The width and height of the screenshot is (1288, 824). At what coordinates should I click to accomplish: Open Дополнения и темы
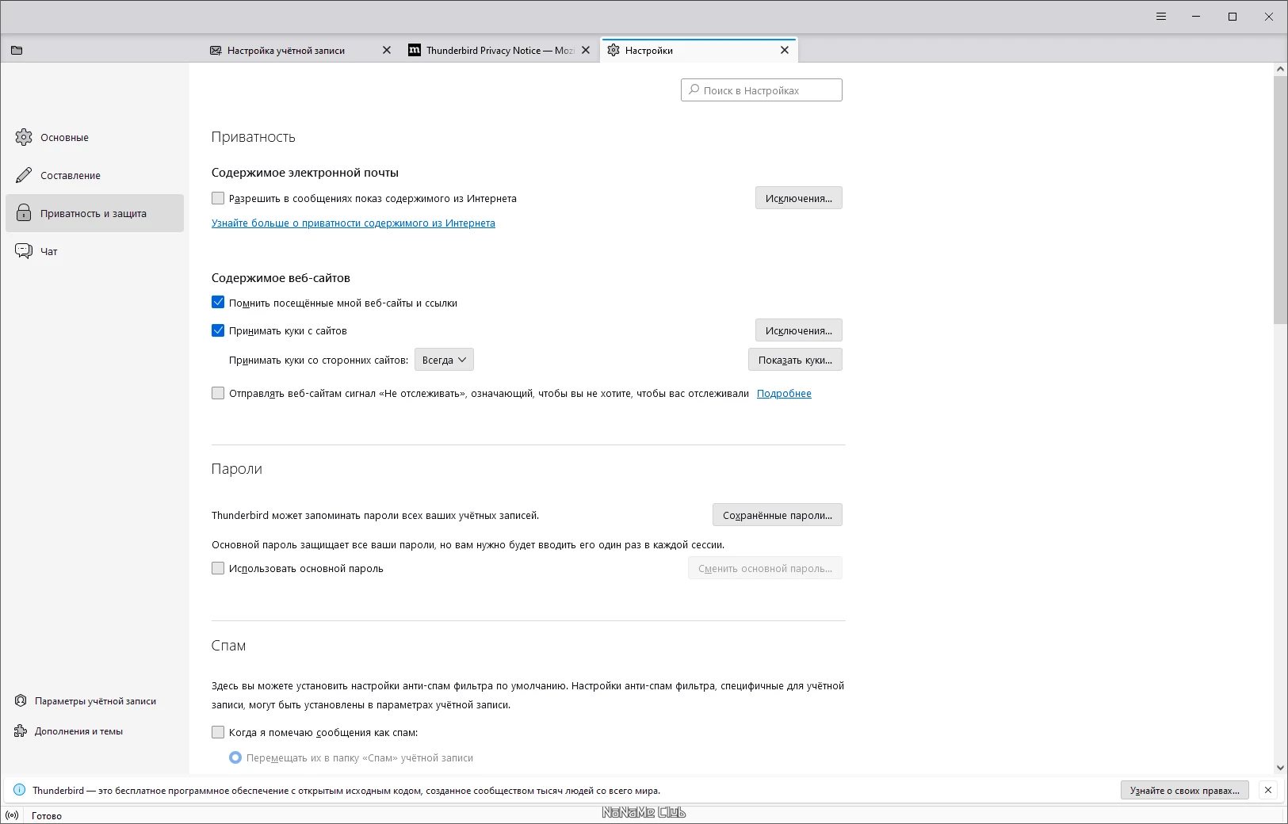tap(78, 731)
